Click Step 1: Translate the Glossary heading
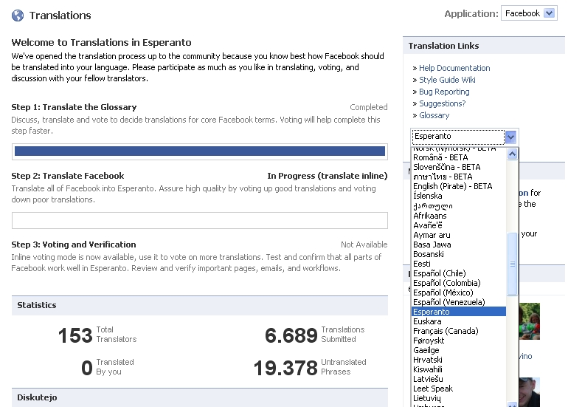568x407 pixels. [74, 107]
